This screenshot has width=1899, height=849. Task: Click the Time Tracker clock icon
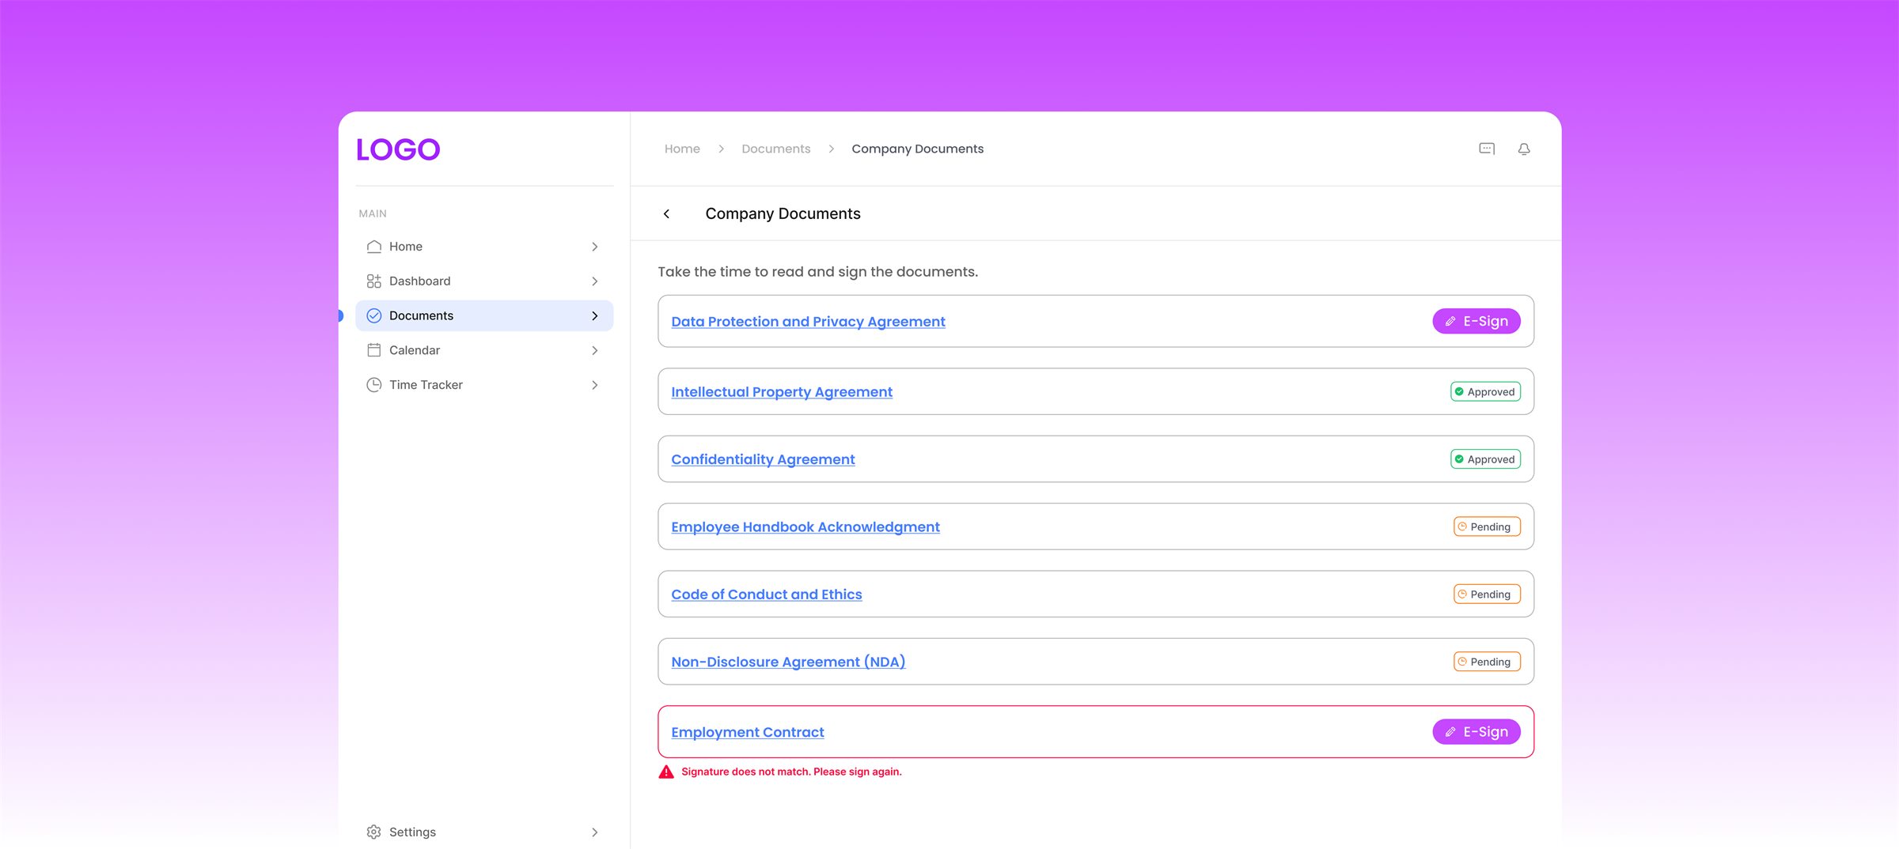(374, 385)
